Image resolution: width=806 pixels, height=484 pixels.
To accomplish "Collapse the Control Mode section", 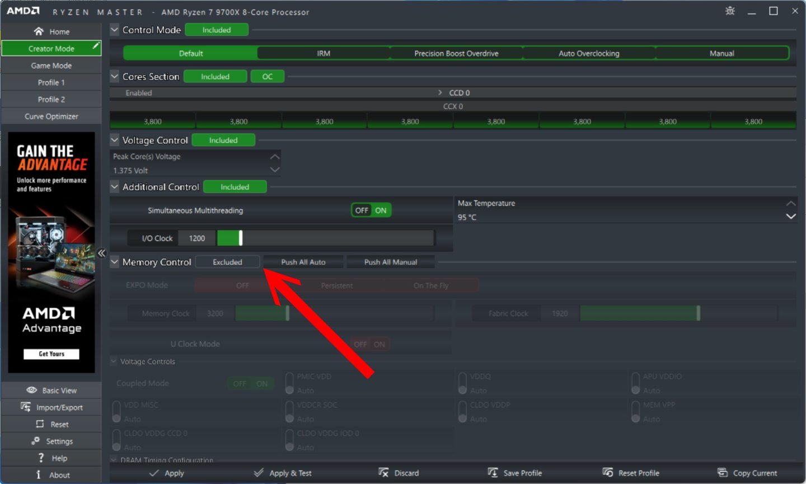I will pos(115,30).
